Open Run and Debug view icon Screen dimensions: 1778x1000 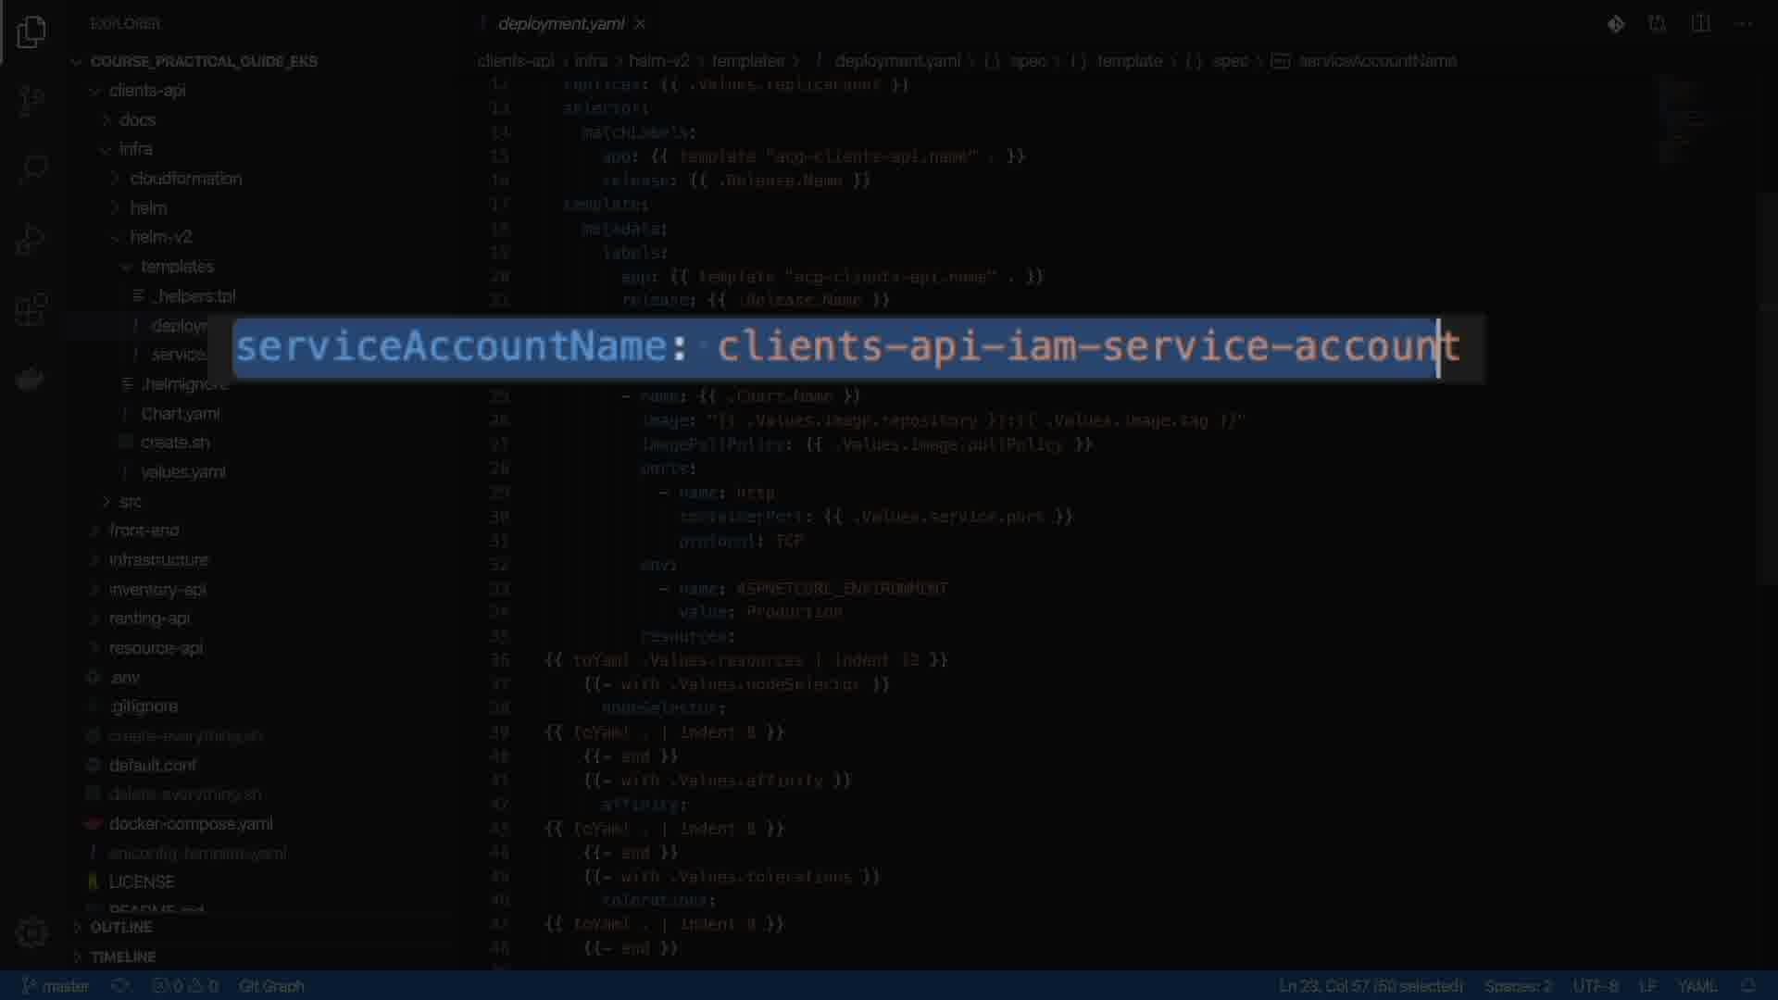[x=31, y=239]
